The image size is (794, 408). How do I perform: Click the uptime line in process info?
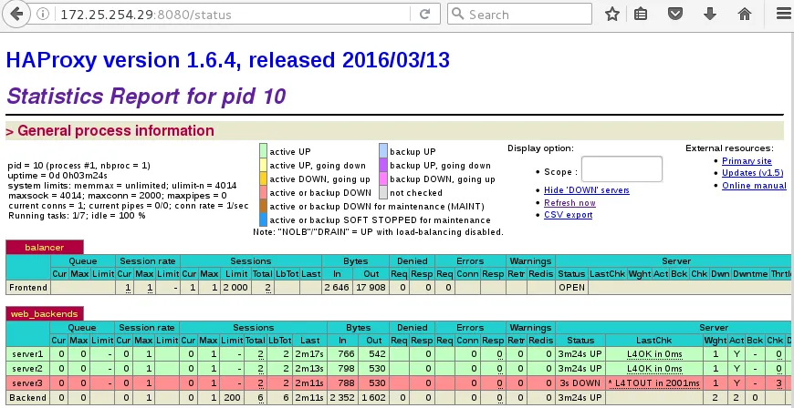point(57,176)
